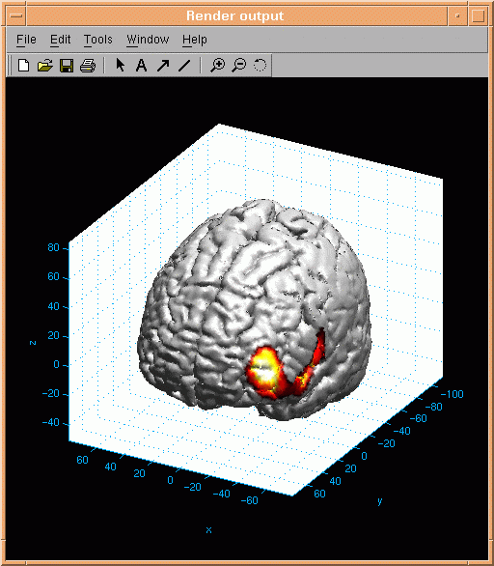The width and height of the screenshot is (494, 566).
Task: Open the Window menu
Action: pyautogui.click(x=148, y=40)
